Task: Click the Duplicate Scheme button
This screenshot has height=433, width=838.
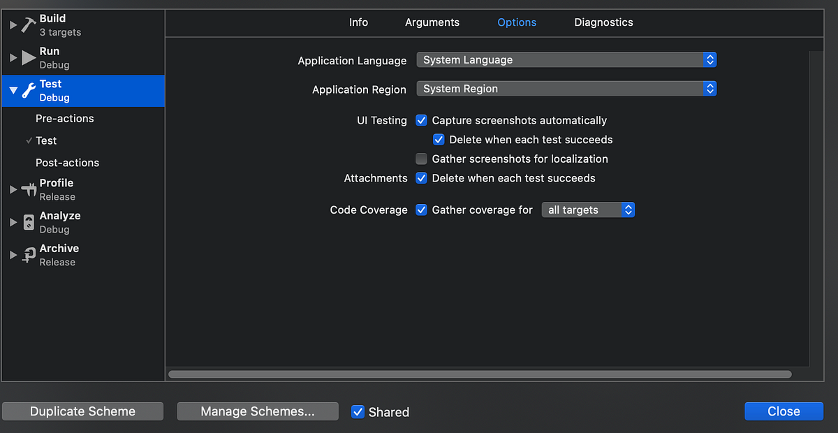Action: pyautogui.click(x=82, y=411)
